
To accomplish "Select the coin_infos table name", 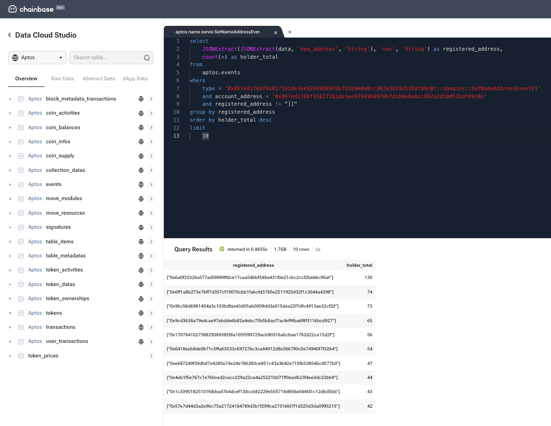I will 58,141.
